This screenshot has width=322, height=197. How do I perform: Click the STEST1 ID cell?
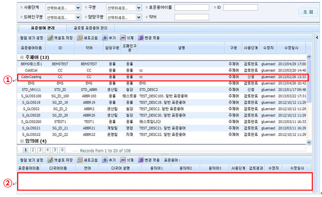[60, 121]
